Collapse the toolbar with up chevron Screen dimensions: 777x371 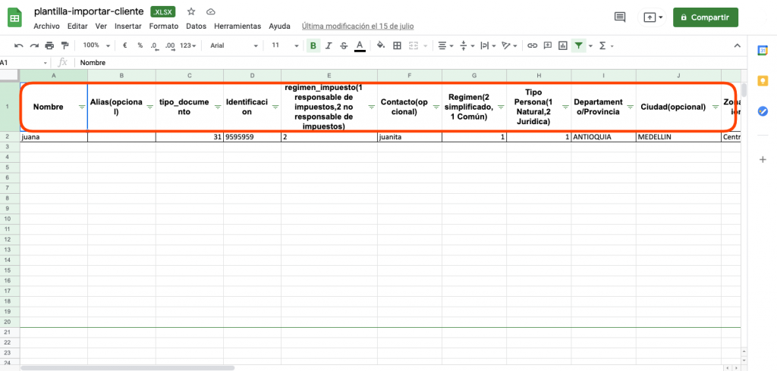click(x=738, y=45)
